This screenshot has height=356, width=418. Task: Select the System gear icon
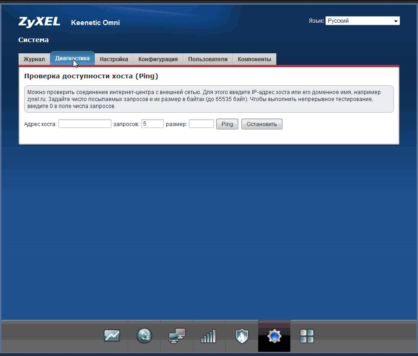(274, 336)
